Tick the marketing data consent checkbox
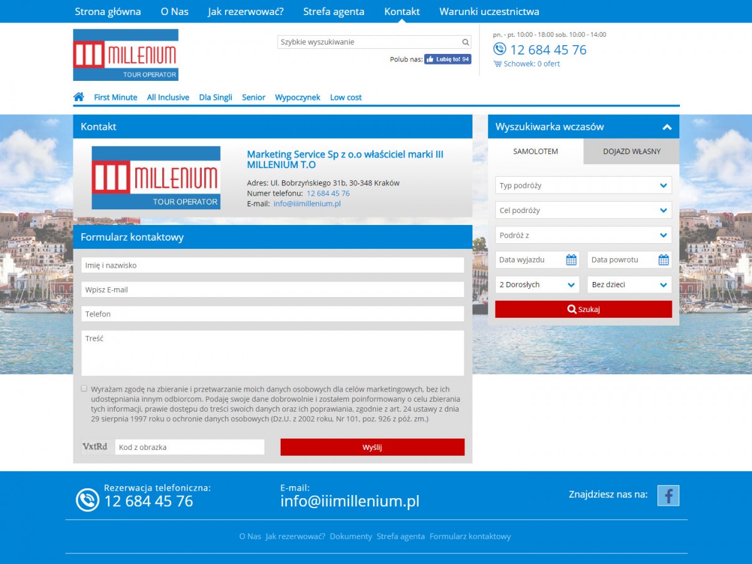Image resolution: width=752 pixels, height=564 pixels. (84, 389)
